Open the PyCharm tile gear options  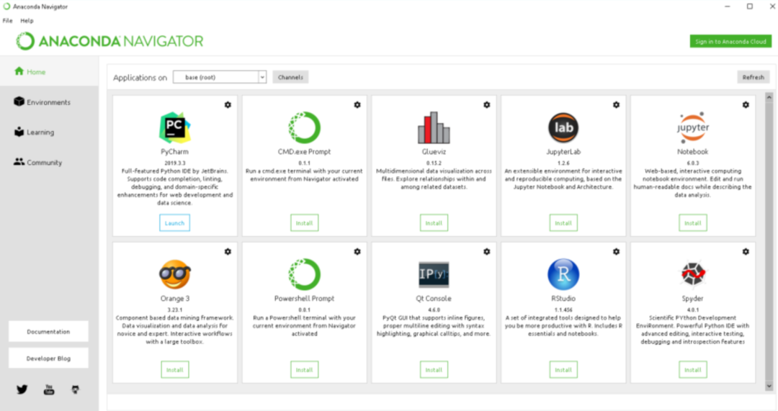coord(228,105)
